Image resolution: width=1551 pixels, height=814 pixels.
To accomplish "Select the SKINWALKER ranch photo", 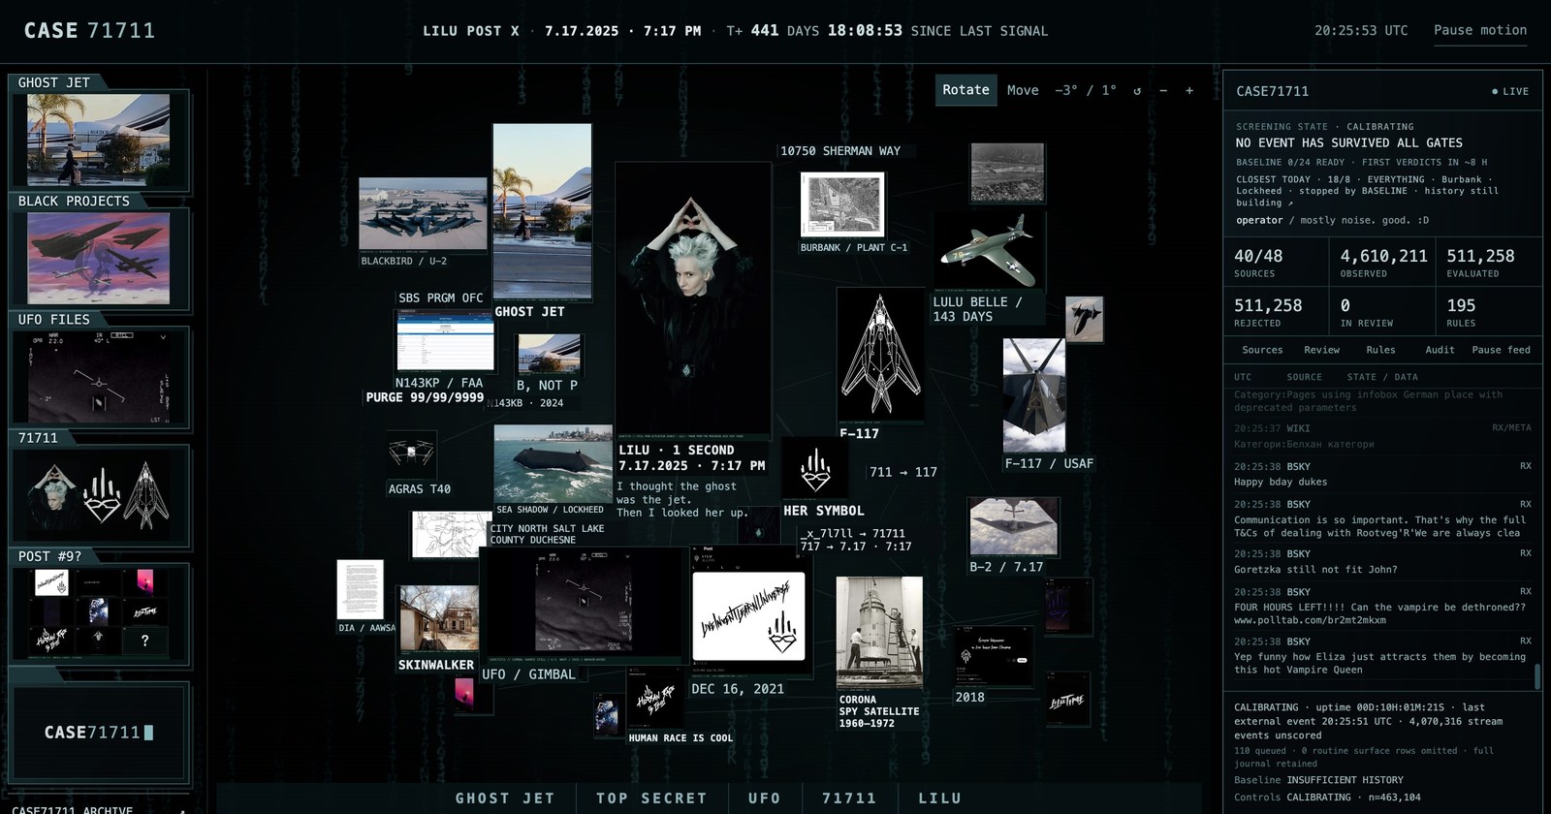I will [x=439, y=618].
